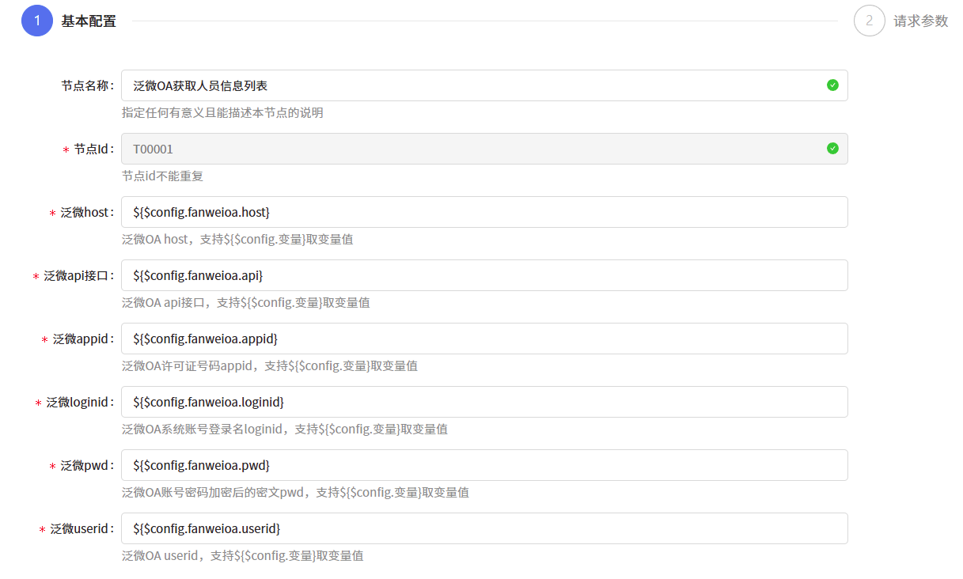Click green checkmark in 节点名称 field
963x579 pixels.
click(x=832, y=85)
